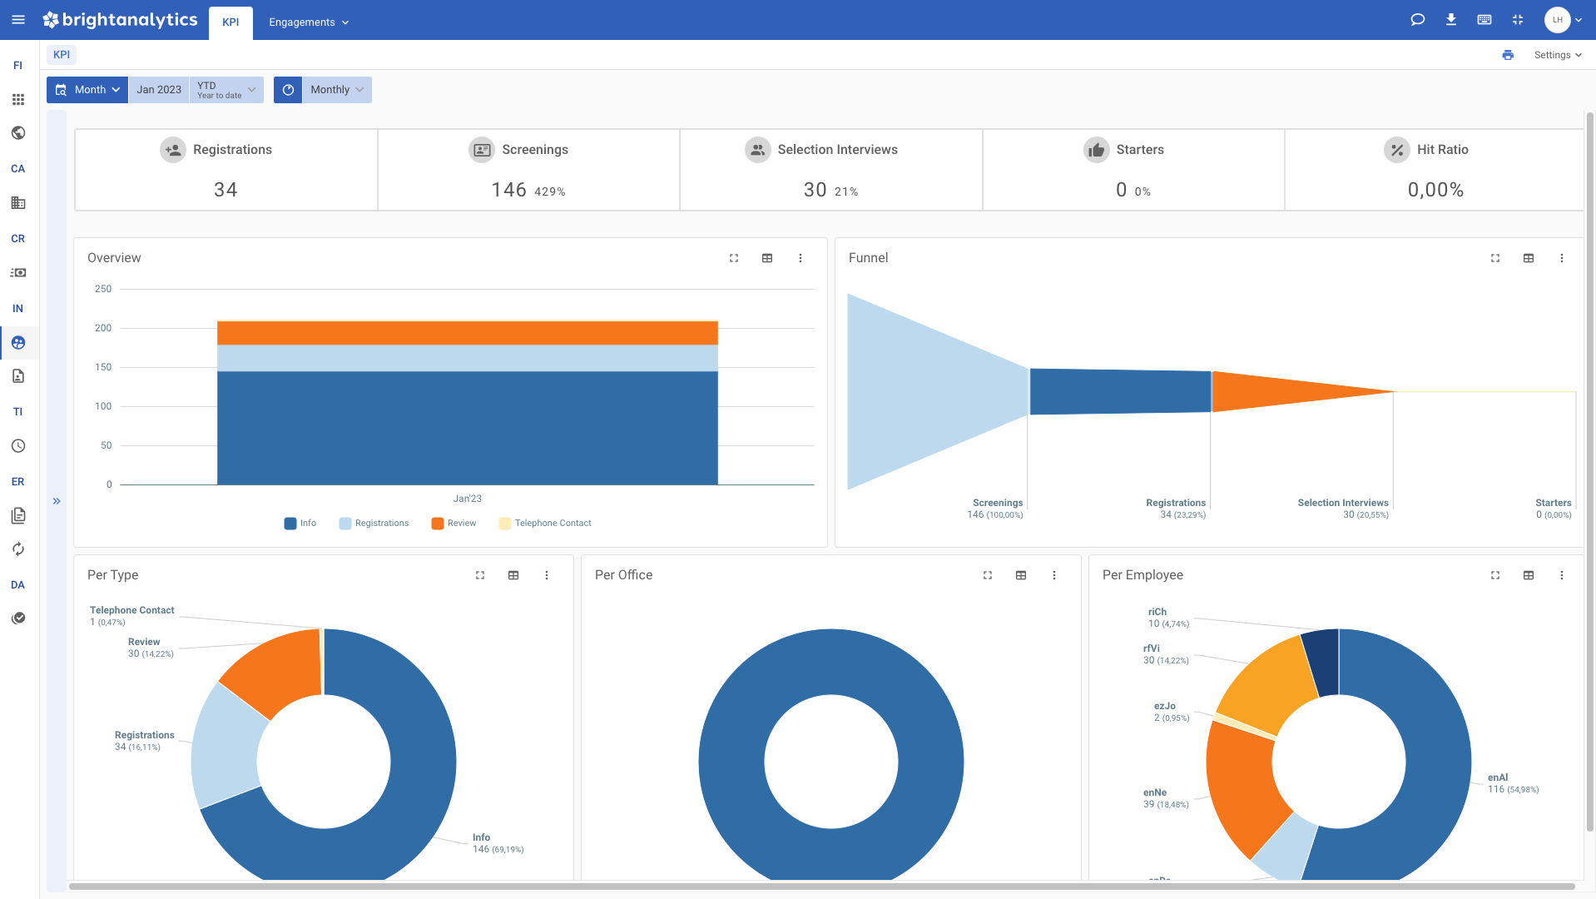This screenshot has width=1596, height=899.
Task: Open the YTD Year to date dropdown
Action: (x=226, y=90)
